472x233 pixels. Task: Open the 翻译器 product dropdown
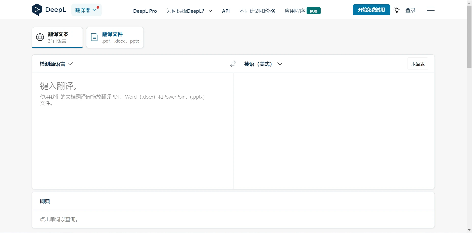[x=86, y=10]
